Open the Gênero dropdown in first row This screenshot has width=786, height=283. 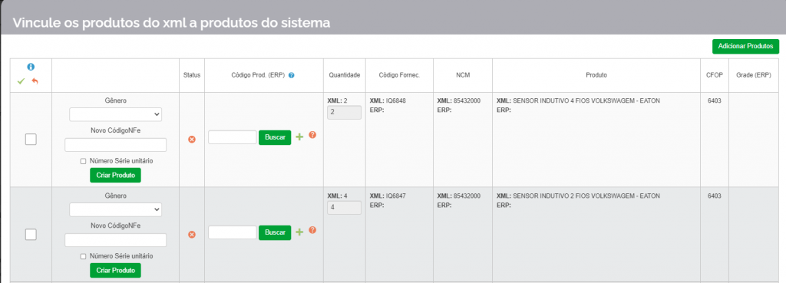115,114
